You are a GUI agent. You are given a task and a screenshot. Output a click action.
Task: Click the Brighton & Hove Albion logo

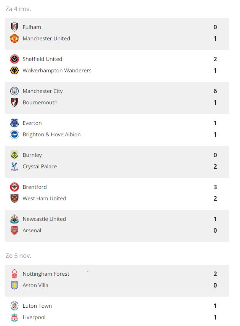point(14,134)
